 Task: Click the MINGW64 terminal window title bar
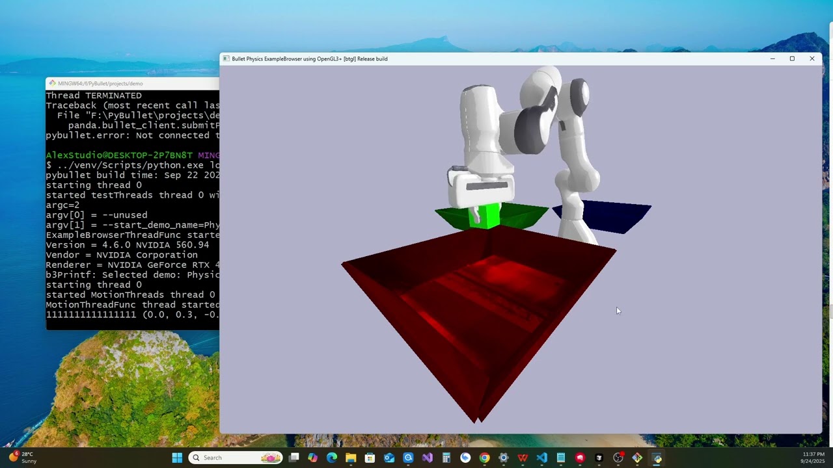[133, 83]
